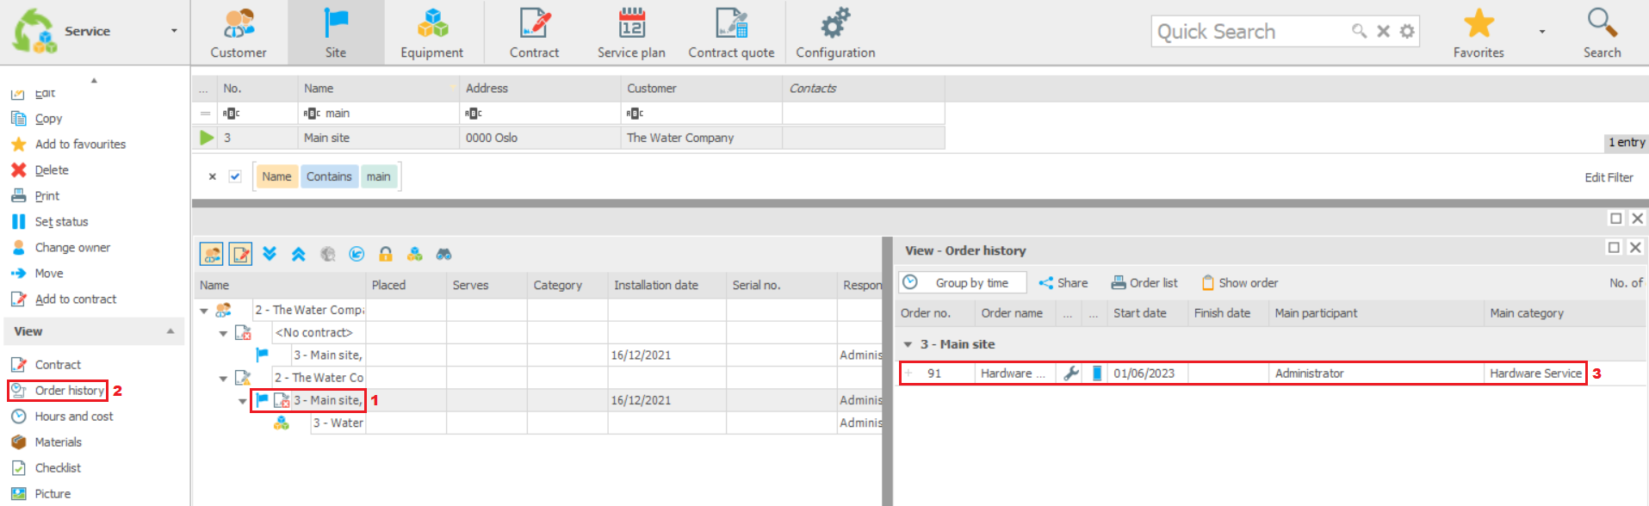Click the binoculars find icon
The width and height of the screenshot is (1649, 506).
point(444,254)
